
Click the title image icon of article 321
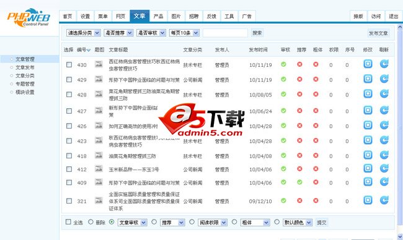pos(99,200)
